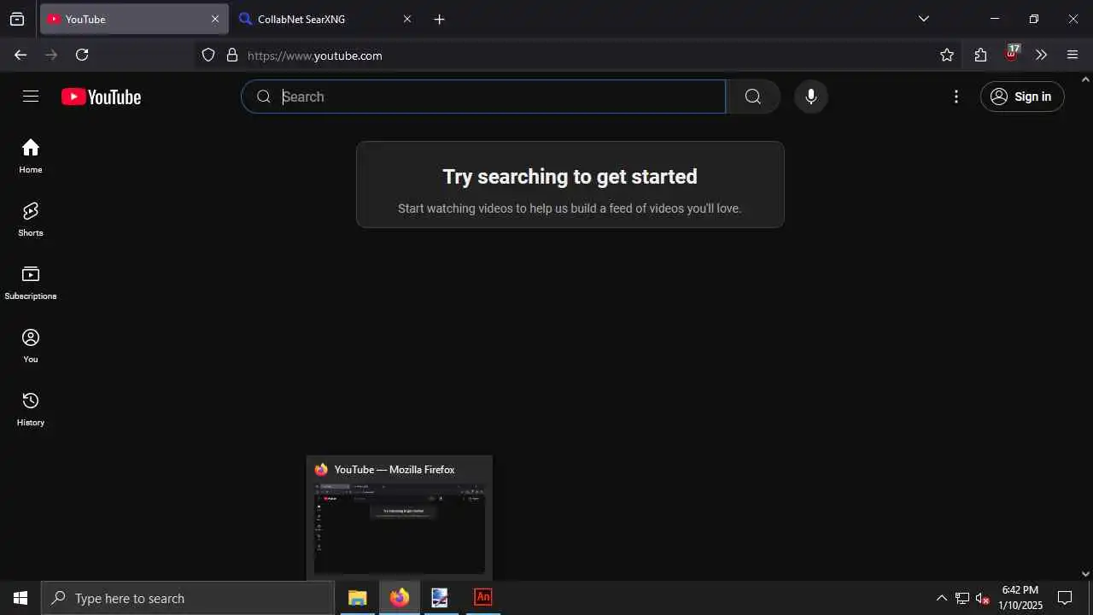
Task: Open a new tab with plus button
Action: [x=439, y=19]
